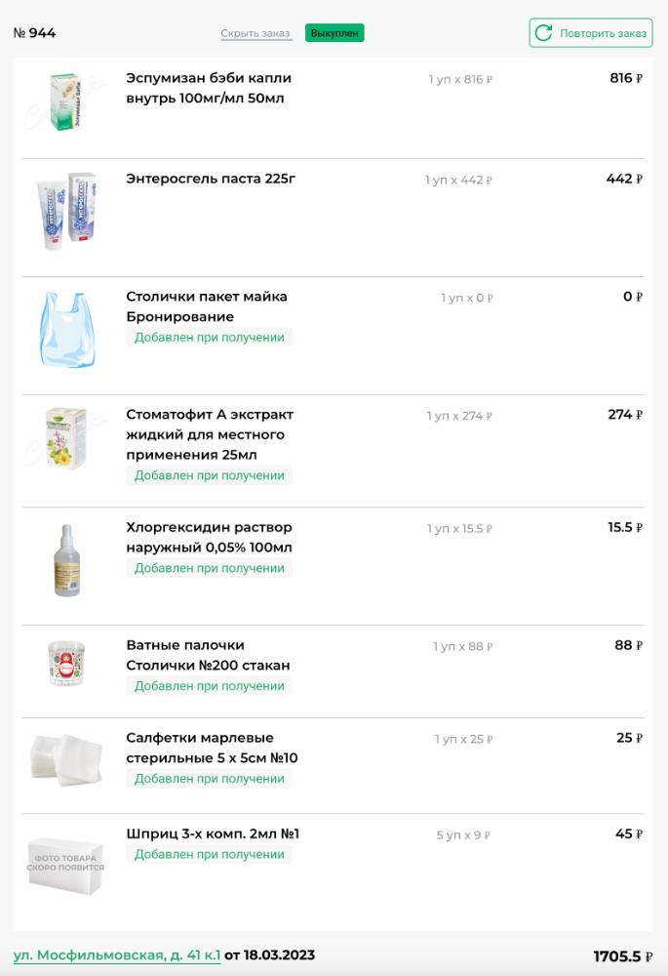Open Хлоргексидин раствор product title
Image resolution: width=668 pixels, height=976 pixels.
[x=209, y=537]
